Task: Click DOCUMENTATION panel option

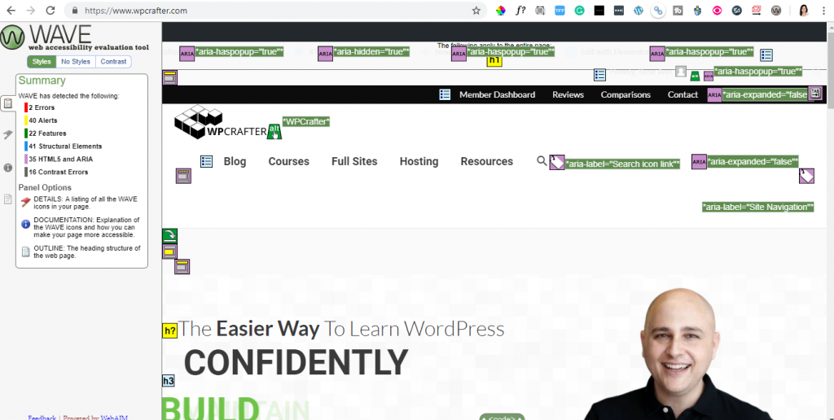Action: tap(80, 227)
